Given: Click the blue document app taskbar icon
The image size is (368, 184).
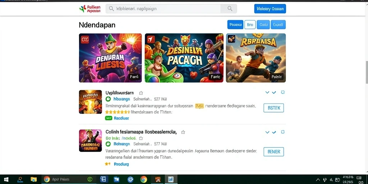Looking at the screenshot, I should [x=104, y=179].
